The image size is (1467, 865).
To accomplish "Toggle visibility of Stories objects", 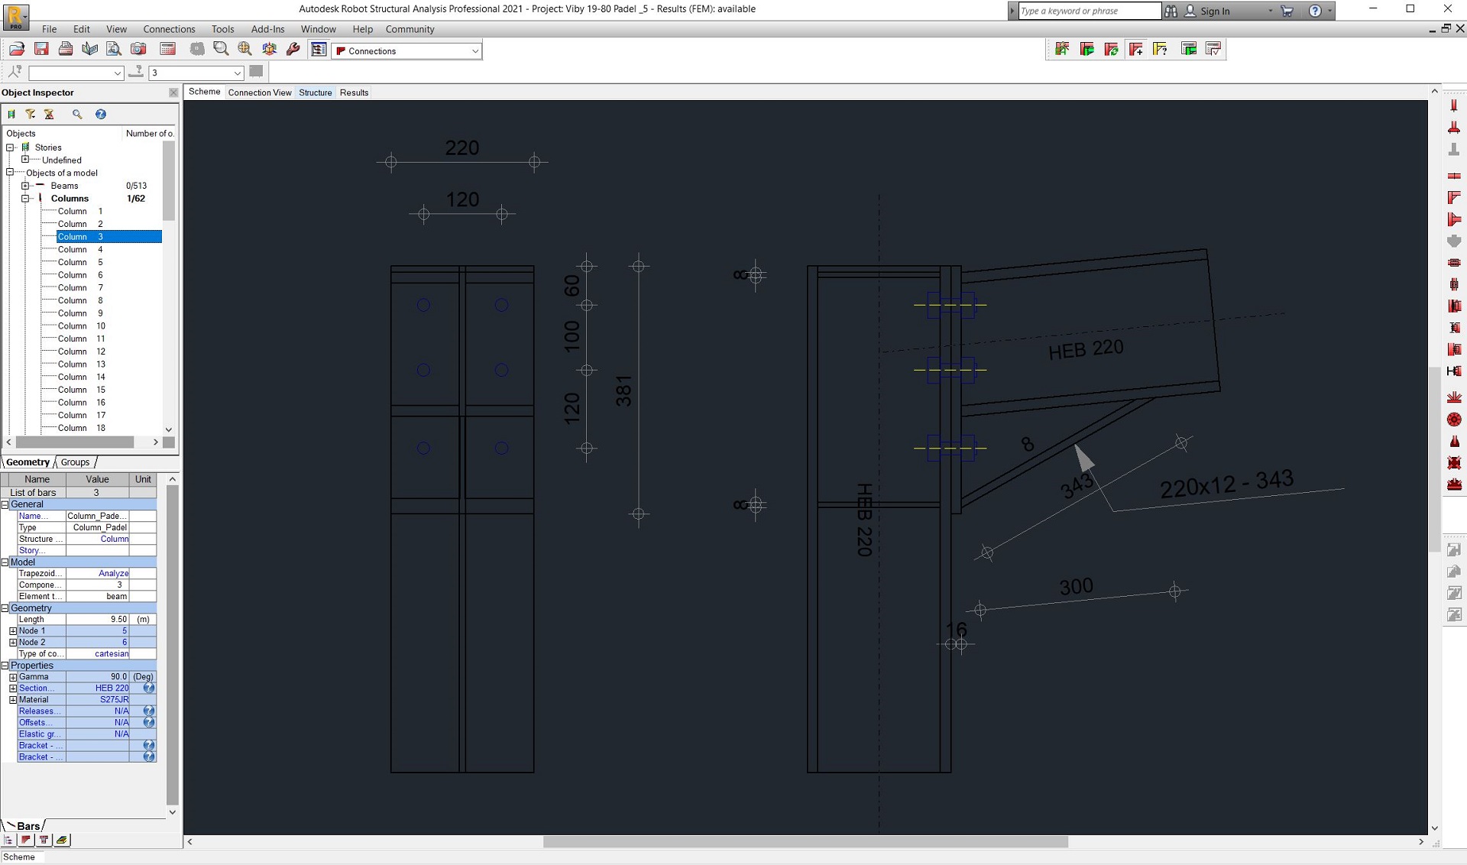I will click(x=10, y=147).
